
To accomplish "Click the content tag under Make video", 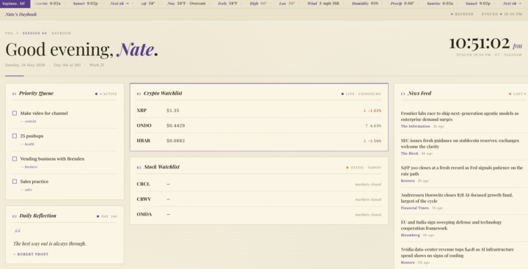I will point(29,121).
